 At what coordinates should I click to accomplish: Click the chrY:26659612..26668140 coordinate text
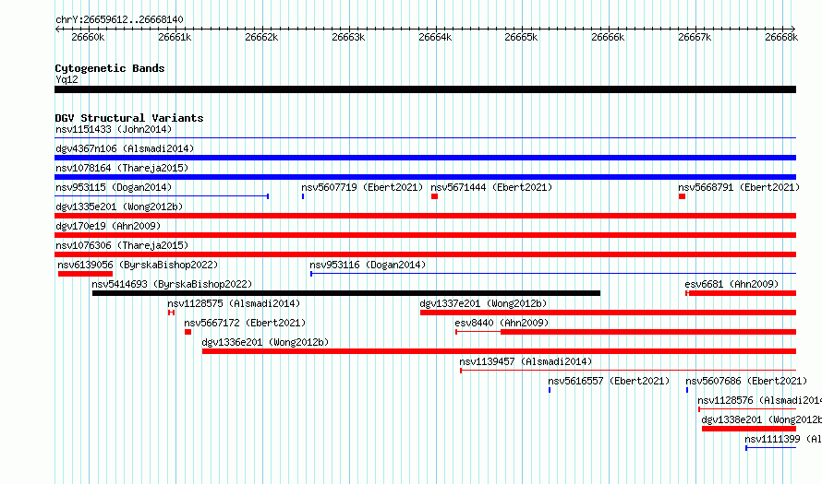[119, 19]
